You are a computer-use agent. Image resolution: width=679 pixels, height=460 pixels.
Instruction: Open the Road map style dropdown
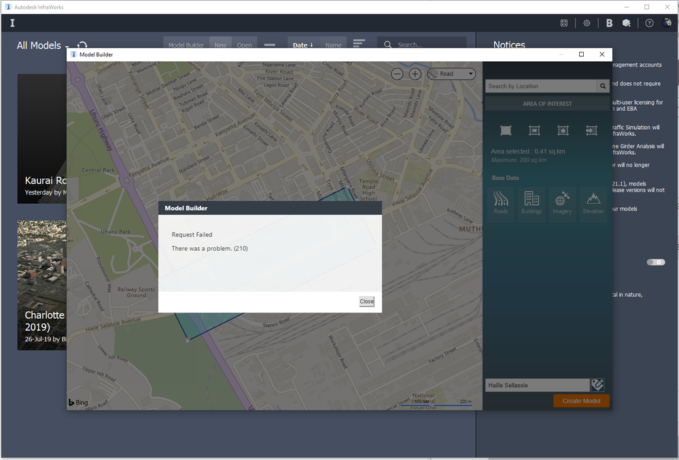coord(452,74)
